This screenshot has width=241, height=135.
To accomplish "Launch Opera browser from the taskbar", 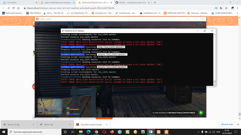I will 104,132.
